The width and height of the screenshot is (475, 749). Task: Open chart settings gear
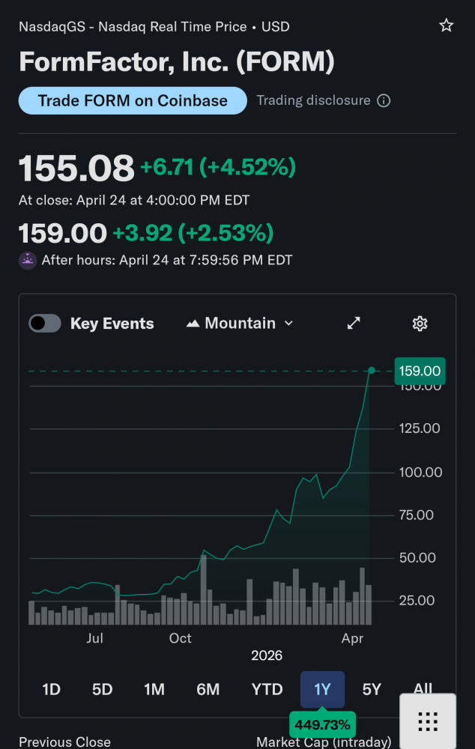click(420, 324)
